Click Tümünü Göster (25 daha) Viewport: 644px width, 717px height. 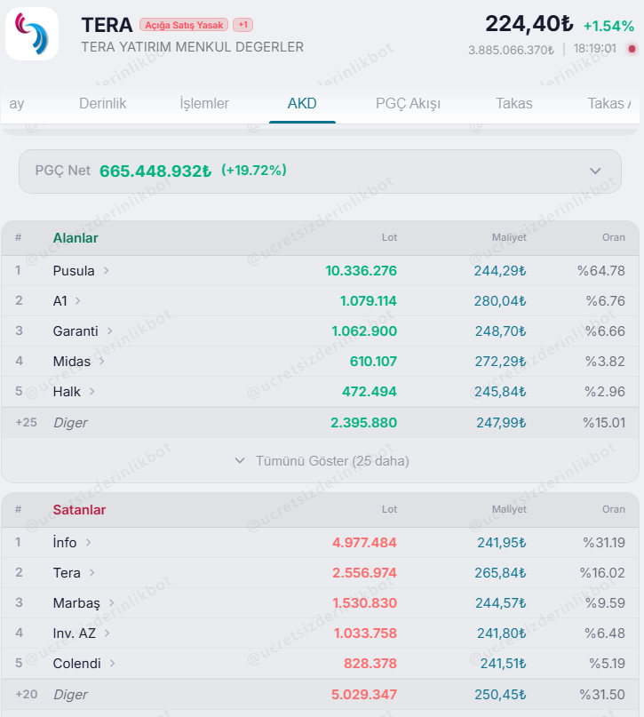coord(332,461)
